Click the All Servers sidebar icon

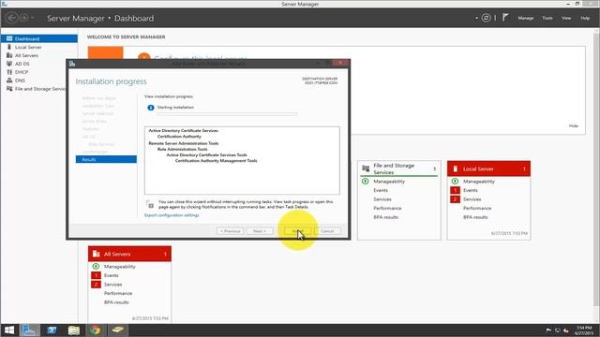(9, 55)
